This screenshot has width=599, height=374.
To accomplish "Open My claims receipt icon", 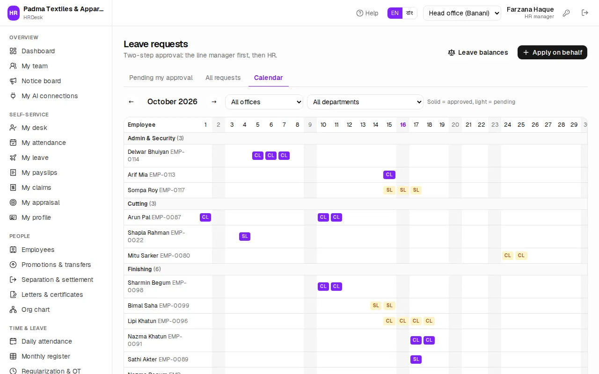I will (13, 187).
